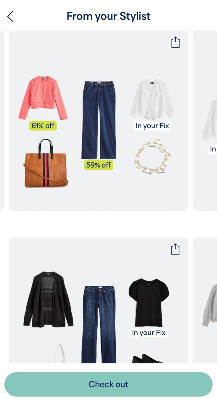Image resolution: width=217 pixels, height=399 pixels.
Task: Open the black flat shoes at bottom
Action: click(147, 359)
